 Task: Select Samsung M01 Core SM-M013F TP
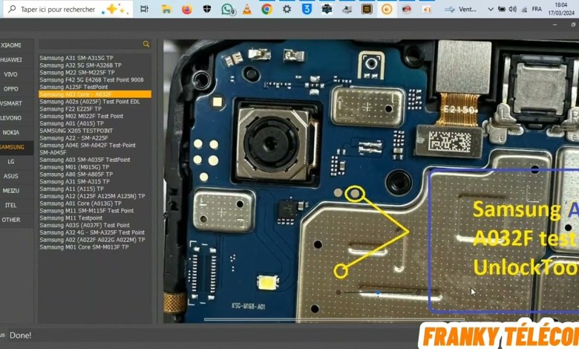coord(84,247)
